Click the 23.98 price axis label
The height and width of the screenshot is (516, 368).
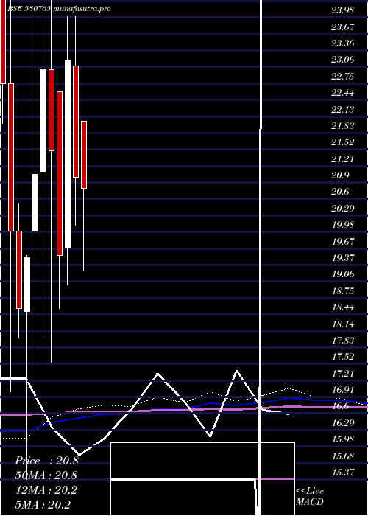342,10
